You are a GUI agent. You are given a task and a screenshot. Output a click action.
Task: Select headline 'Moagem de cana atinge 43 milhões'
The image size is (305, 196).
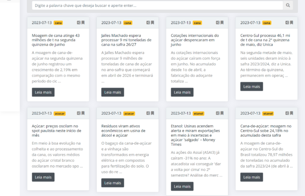(x=55, y=40)
